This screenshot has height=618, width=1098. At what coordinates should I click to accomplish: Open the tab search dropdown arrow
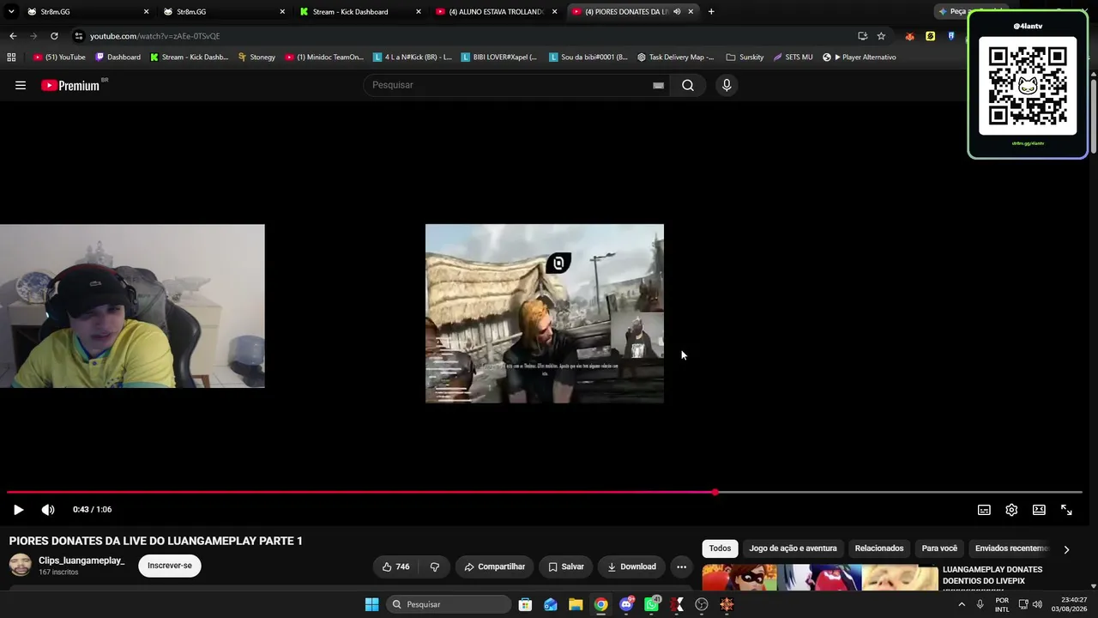coord(11,11)
